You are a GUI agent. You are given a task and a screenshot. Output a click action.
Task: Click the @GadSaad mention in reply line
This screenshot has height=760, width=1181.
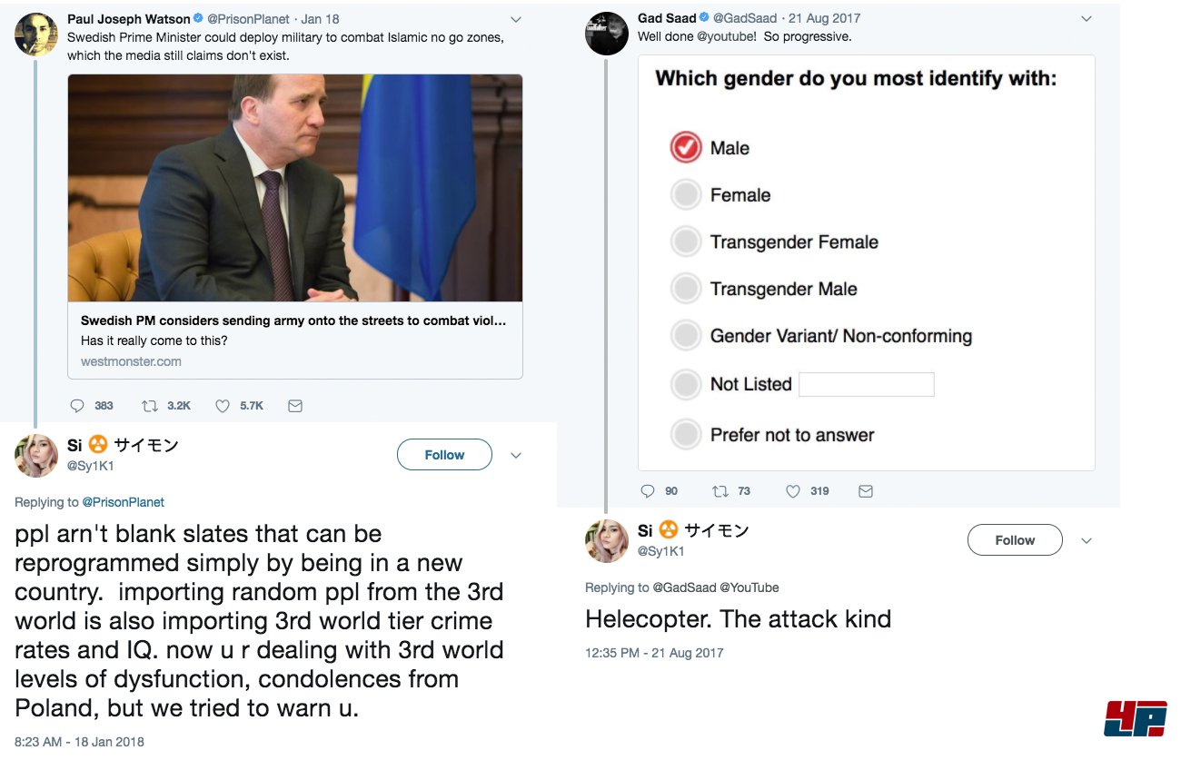click(x=684, y=587)
